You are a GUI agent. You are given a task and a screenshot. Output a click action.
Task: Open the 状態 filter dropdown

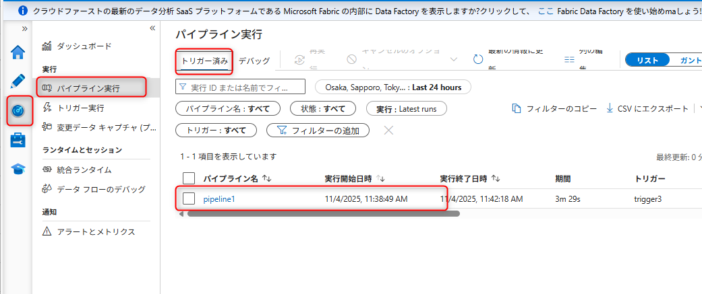pos(322,108)
